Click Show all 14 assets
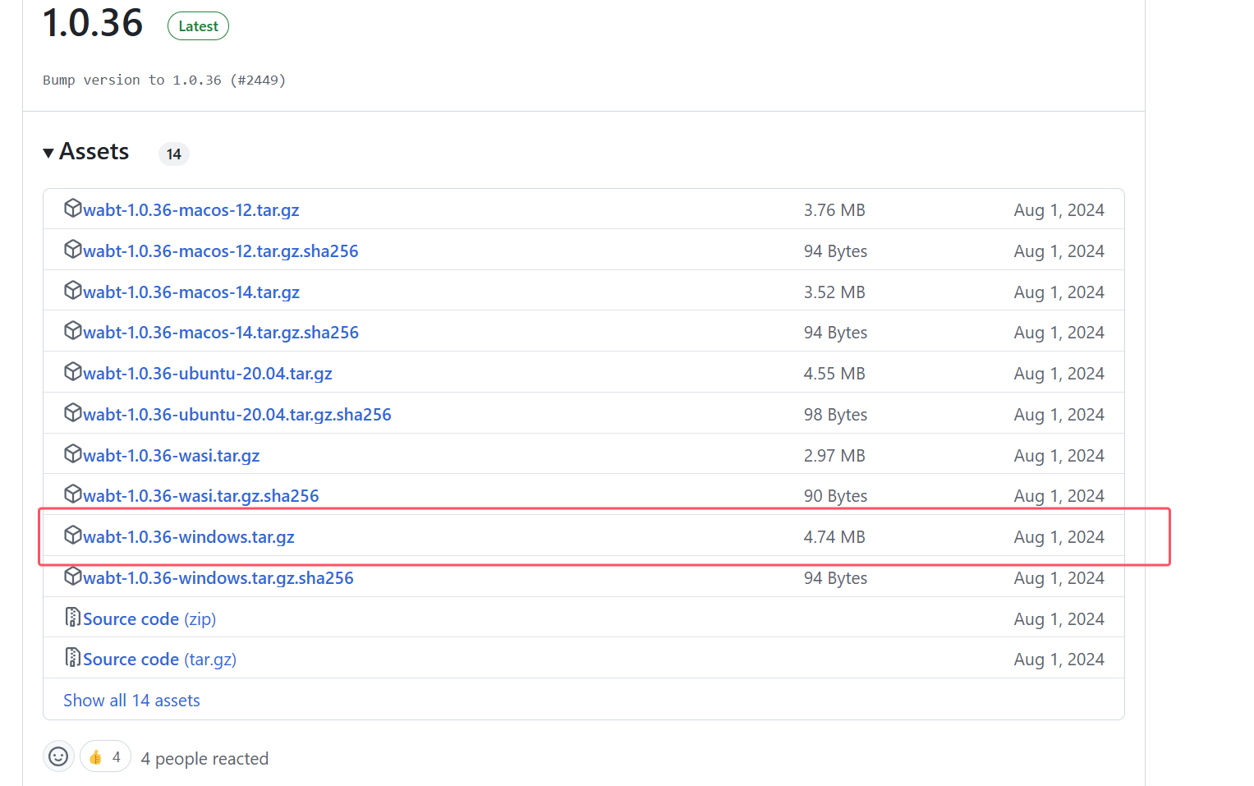This screenshot has height=786, width=1254. tap(131, 701)
